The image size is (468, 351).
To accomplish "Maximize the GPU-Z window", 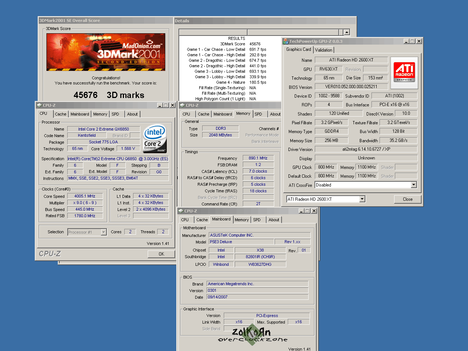I will 412,41.
